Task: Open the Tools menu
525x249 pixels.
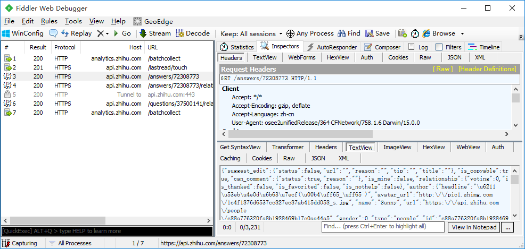Action: click(73, 21)
